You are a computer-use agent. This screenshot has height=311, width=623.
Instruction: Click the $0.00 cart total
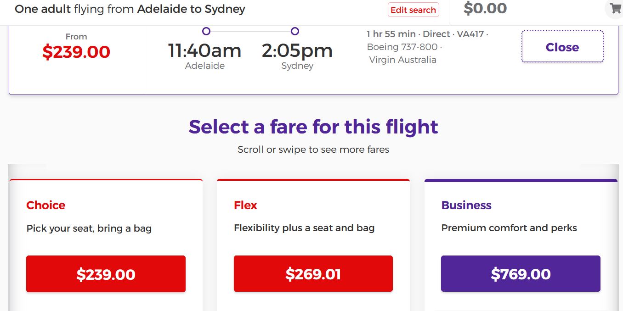pyautogui.click(x=485, y=8)
